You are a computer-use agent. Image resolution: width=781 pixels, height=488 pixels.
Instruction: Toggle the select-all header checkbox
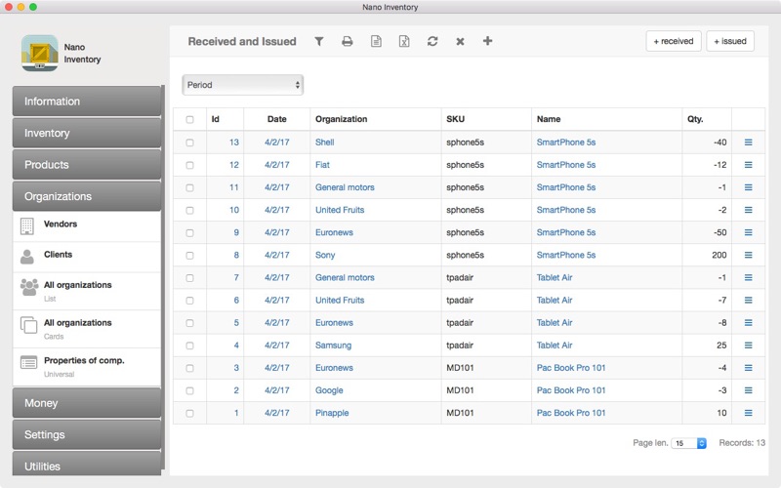click(x=189, y=119)
